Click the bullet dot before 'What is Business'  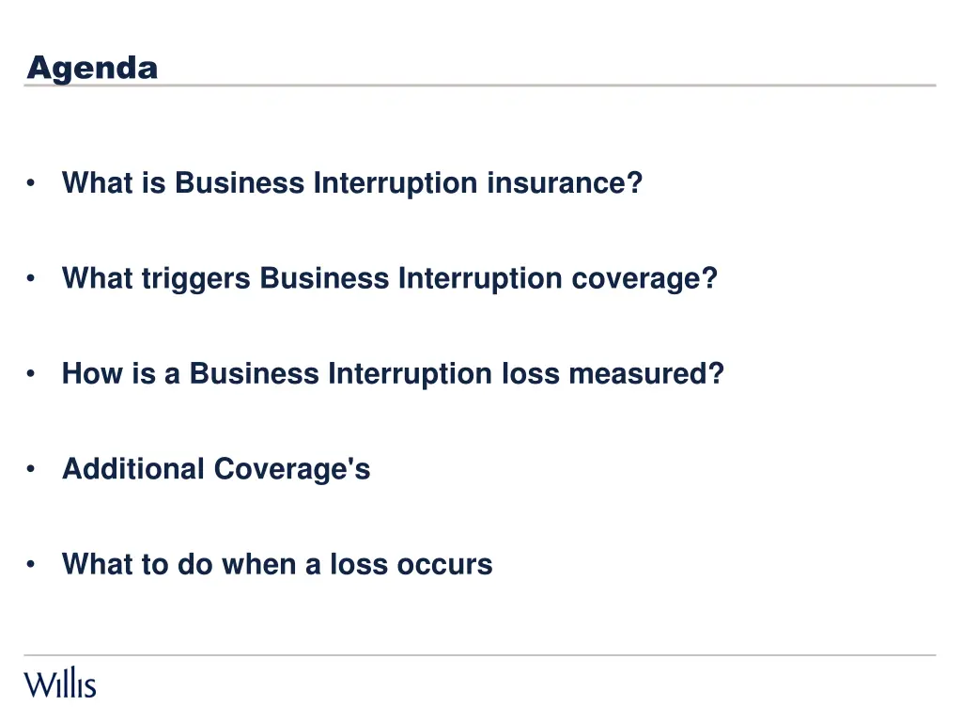tap(31, 183)
